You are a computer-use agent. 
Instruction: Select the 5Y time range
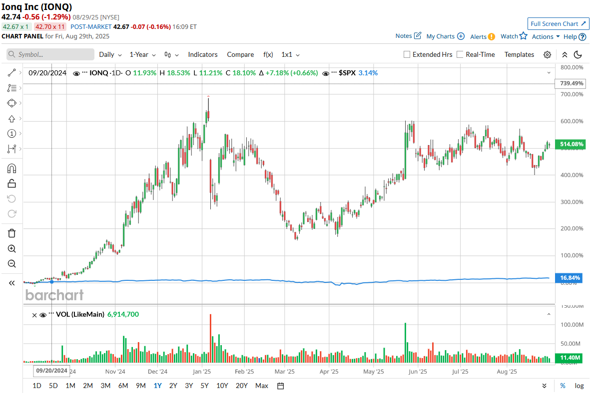[204, 386]
